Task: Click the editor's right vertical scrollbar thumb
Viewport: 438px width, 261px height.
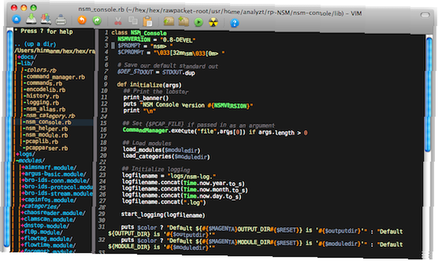Action: point(429,94)
